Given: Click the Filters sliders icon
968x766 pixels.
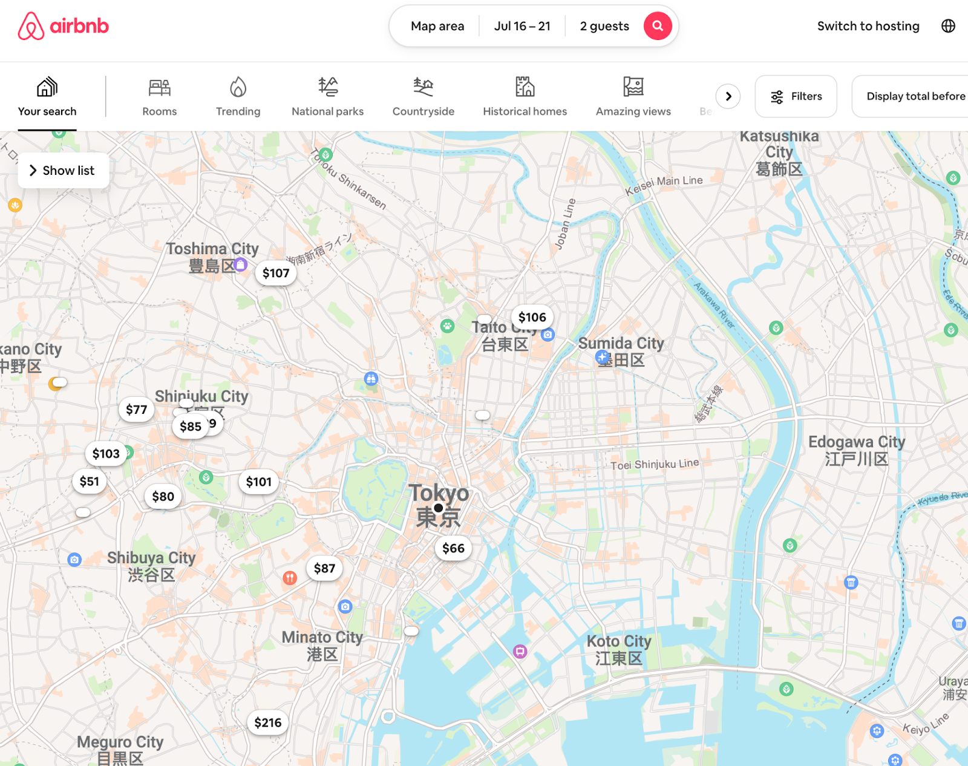Looking at the screenshot, I should pos(777,97).
